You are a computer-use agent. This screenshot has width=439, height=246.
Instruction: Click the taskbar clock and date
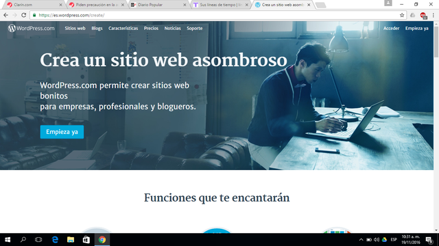411,240
